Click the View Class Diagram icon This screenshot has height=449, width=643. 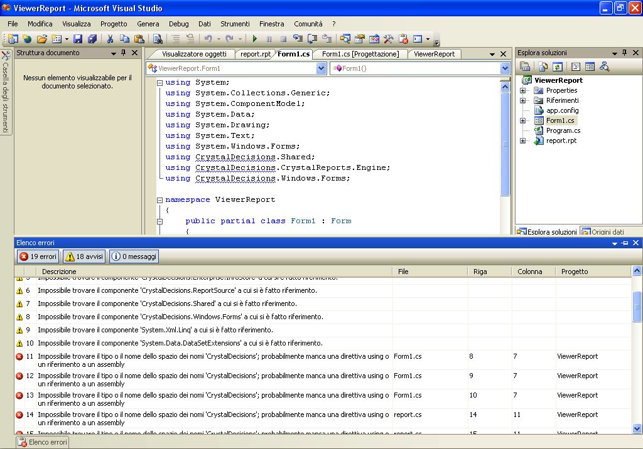pos(605,66)
